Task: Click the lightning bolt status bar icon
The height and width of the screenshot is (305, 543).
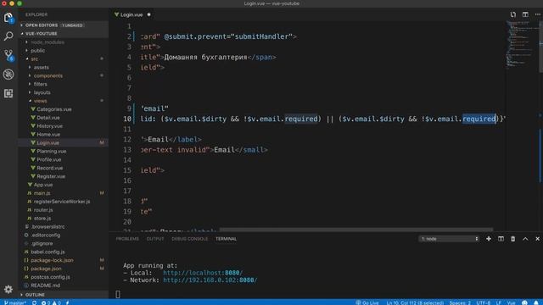Action: [x=68, y=302]
